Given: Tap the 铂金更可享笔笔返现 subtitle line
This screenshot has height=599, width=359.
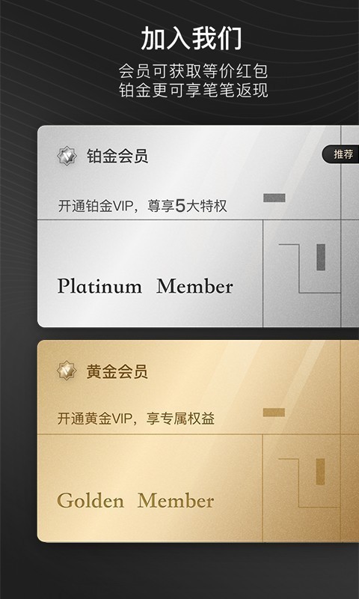Looking at the screenshot, I should (x=194, y=90).
